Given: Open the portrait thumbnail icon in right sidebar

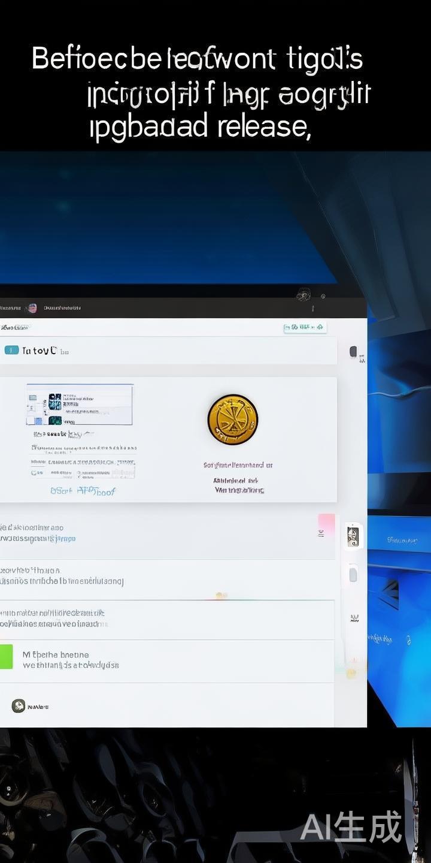Looking at the screenshot, I should tap(353, 536).
